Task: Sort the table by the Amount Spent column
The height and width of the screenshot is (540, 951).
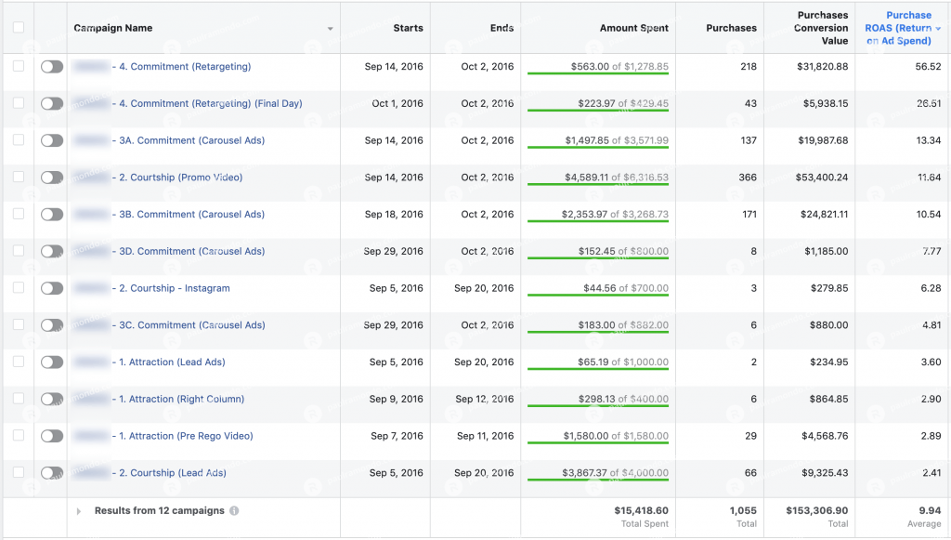Action: [x=636, y=29]
